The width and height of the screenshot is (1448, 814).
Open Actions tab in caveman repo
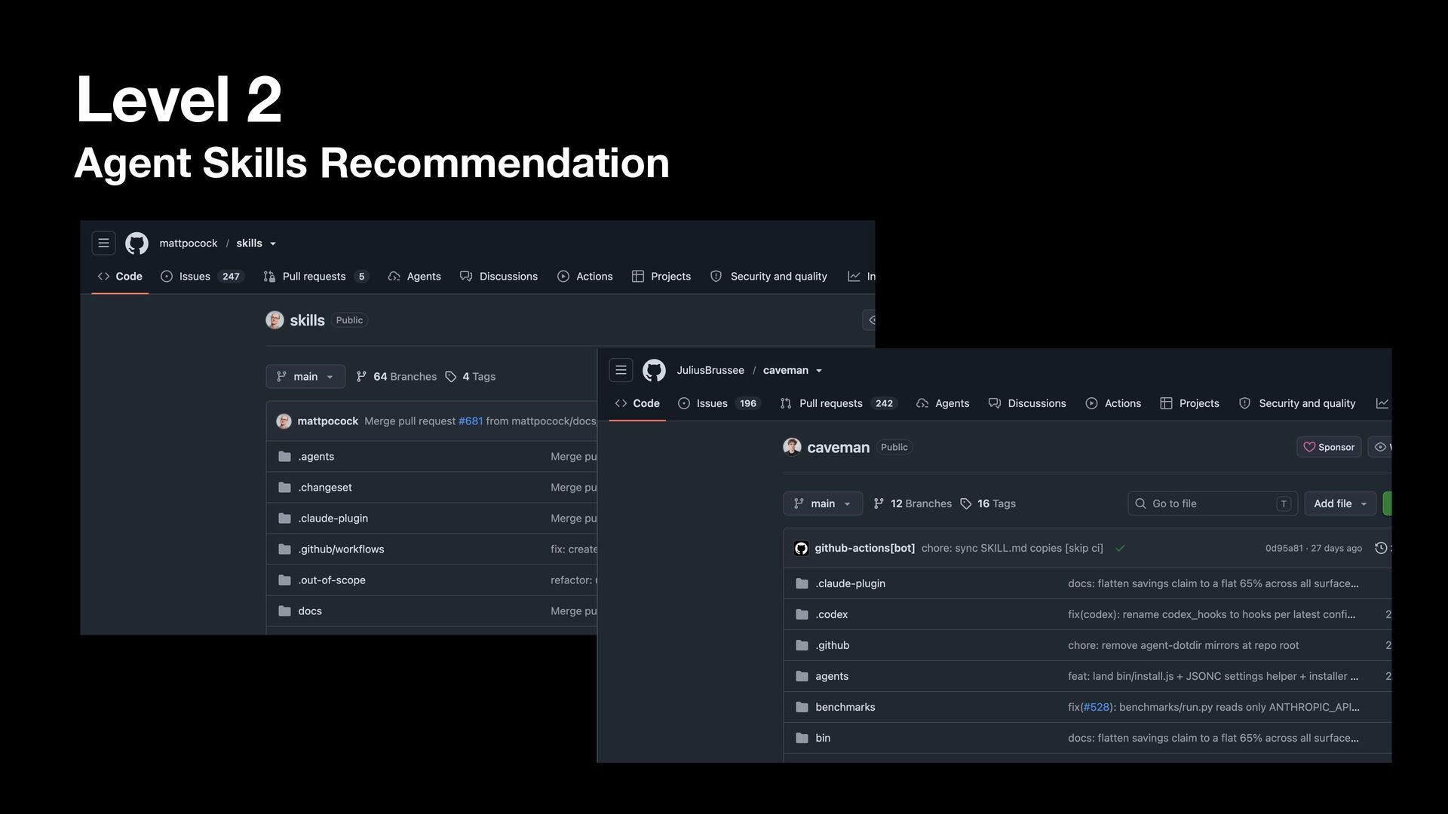(x=1113, y=403)
